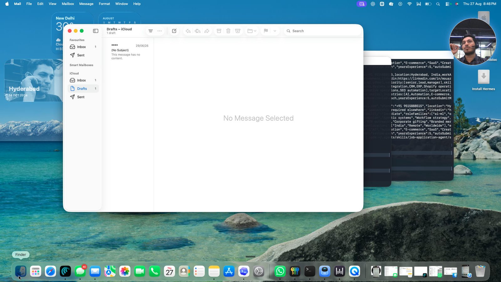Image resolution: width=501 pixels, height=282 pixels.
Task: Open System Settings from the Dock
Action: point(259,271)
